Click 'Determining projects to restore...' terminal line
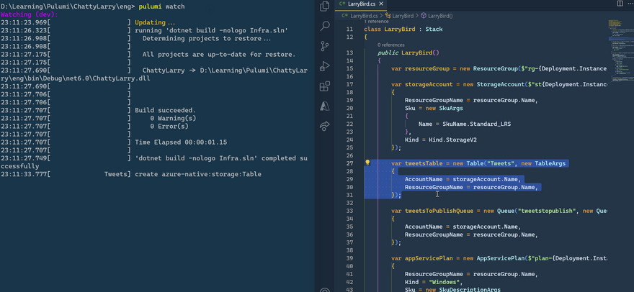The width and height of the screenshot is (634, 292). tap(207, 38)
